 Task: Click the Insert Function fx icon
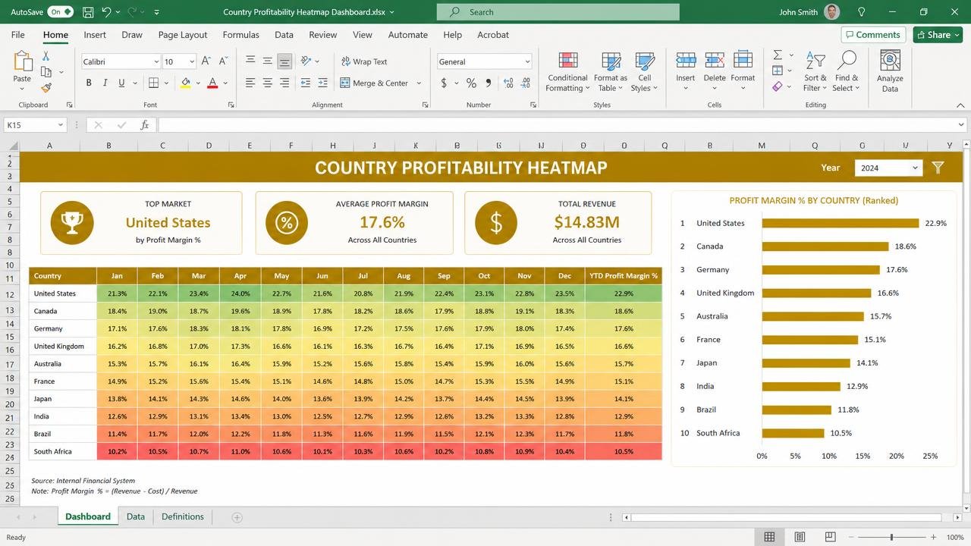pyautogui.click(x=145, y=125)
